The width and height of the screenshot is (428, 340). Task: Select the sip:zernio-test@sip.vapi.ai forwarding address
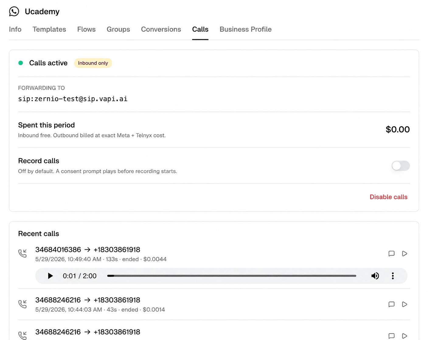click(73, 99)
